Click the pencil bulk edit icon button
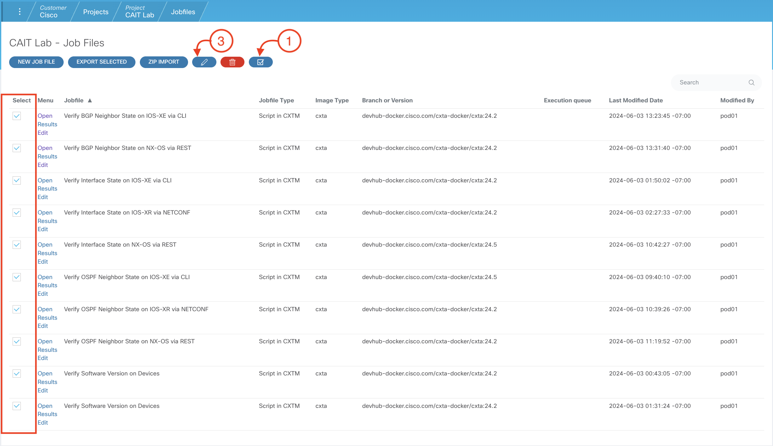The width and height of the screenshot is (773, 446). click(204, 62)
